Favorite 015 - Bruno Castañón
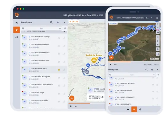 click(x=59, y=102)
